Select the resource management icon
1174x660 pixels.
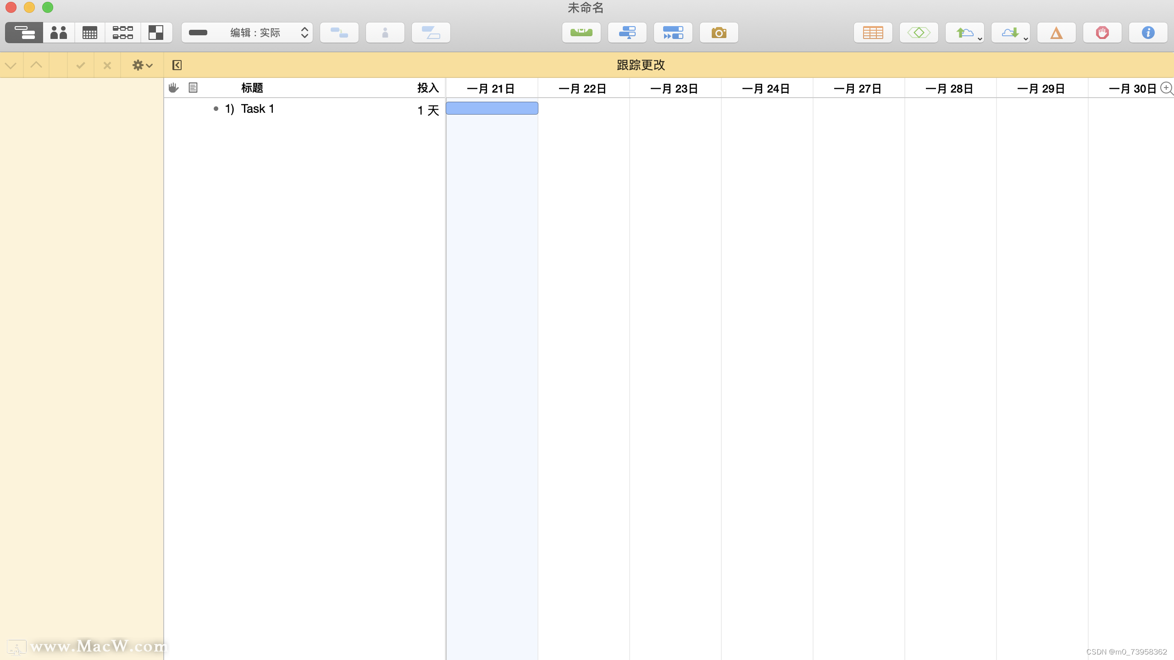click(58, 32)
